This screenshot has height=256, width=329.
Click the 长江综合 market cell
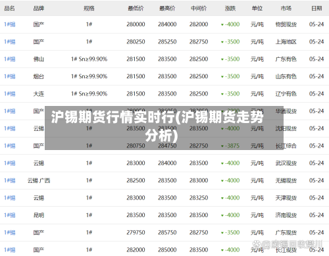(x=286, y=146)
